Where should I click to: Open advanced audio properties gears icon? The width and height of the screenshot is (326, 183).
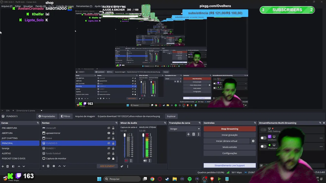click(x=122, y=166)
